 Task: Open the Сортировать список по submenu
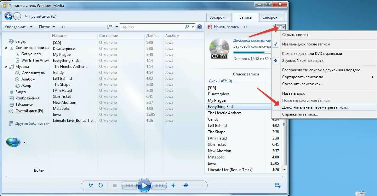(x=324, y=77)
